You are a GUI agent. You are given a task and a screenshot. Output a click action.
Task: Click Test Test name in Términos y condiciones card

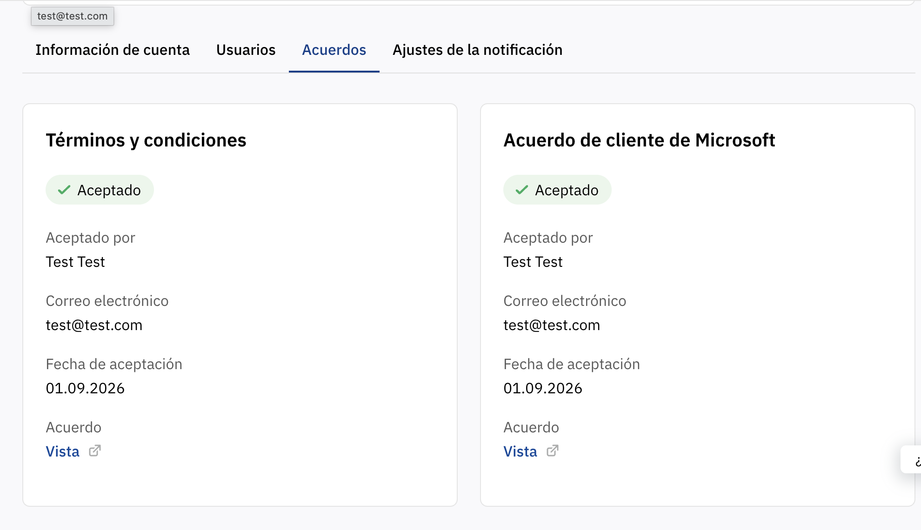pyautogui.click(x=75, y=262)
